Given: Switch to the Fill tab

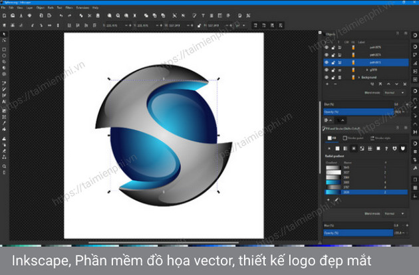Looking at the screenshot, I should point(332,138).
